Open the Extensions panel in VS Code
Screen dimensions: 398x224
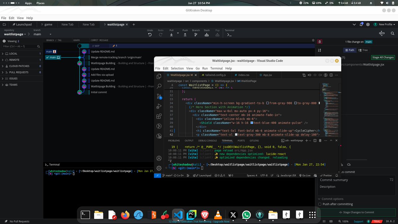(x=159, y=116)
